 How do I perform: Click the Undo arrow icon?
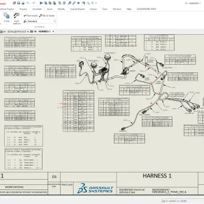coord(27,3)
